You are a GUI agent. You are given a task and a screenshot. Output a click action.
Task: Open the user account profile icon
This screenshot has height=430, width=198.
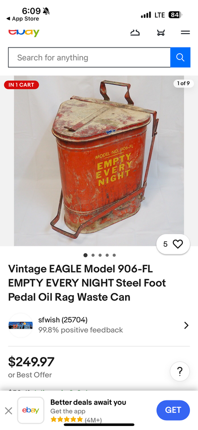[135, 33]
